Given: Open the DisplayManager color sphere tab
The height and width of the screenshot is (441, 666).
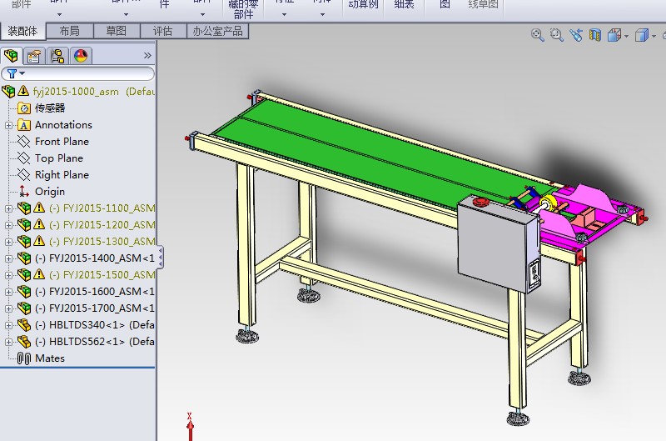Looking at the screenshot, I should tap(81, 56).
